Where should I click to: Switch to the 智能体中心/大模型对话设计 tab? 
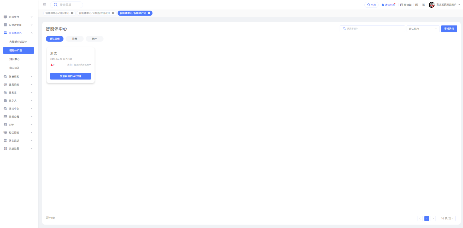tap(94, 13)
